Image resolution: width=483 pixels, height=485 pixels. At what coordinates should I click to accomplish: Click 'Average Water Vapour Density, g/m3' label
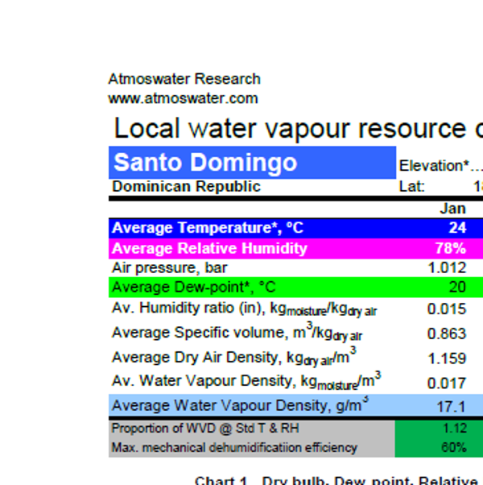point(240,404)
